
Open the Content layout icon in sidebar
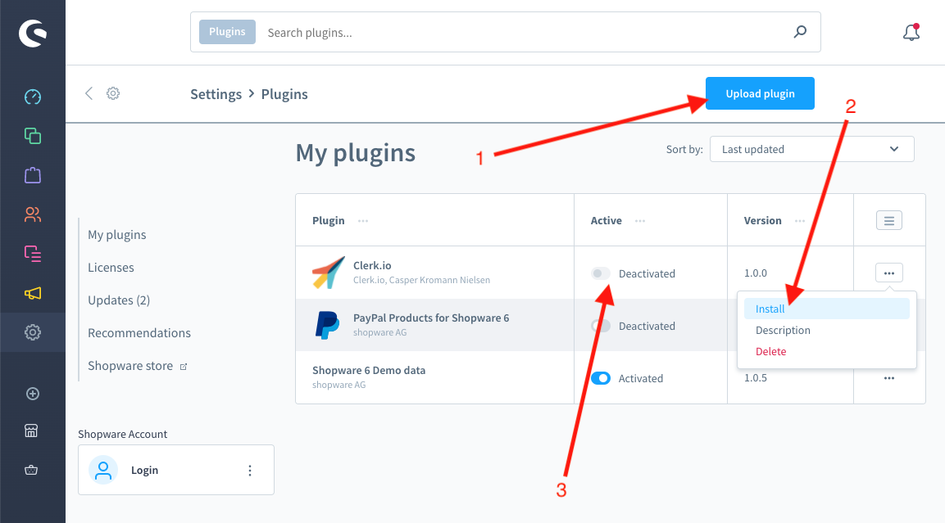point(33,254)
